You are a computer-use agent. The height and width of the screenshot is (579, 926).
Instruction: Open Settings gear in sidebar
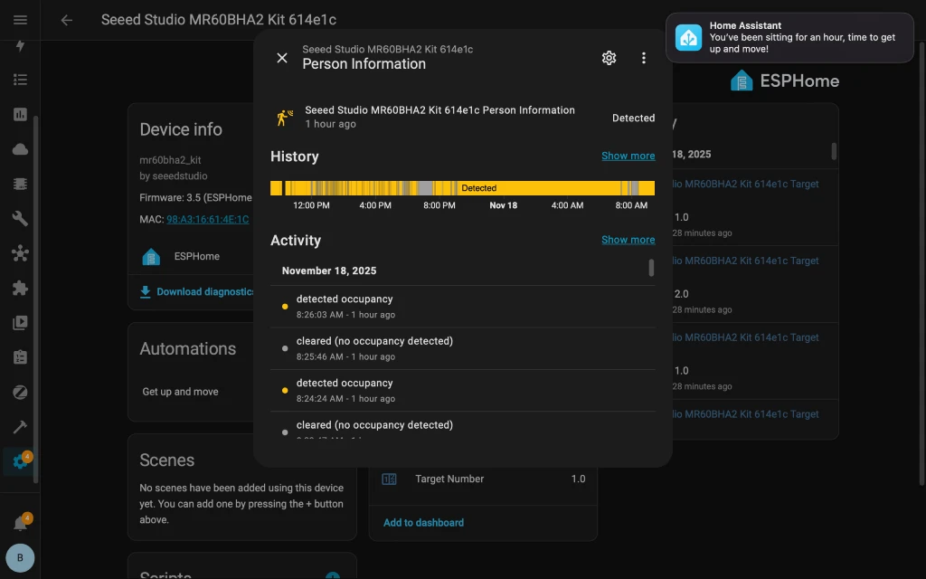pos(19,462)
